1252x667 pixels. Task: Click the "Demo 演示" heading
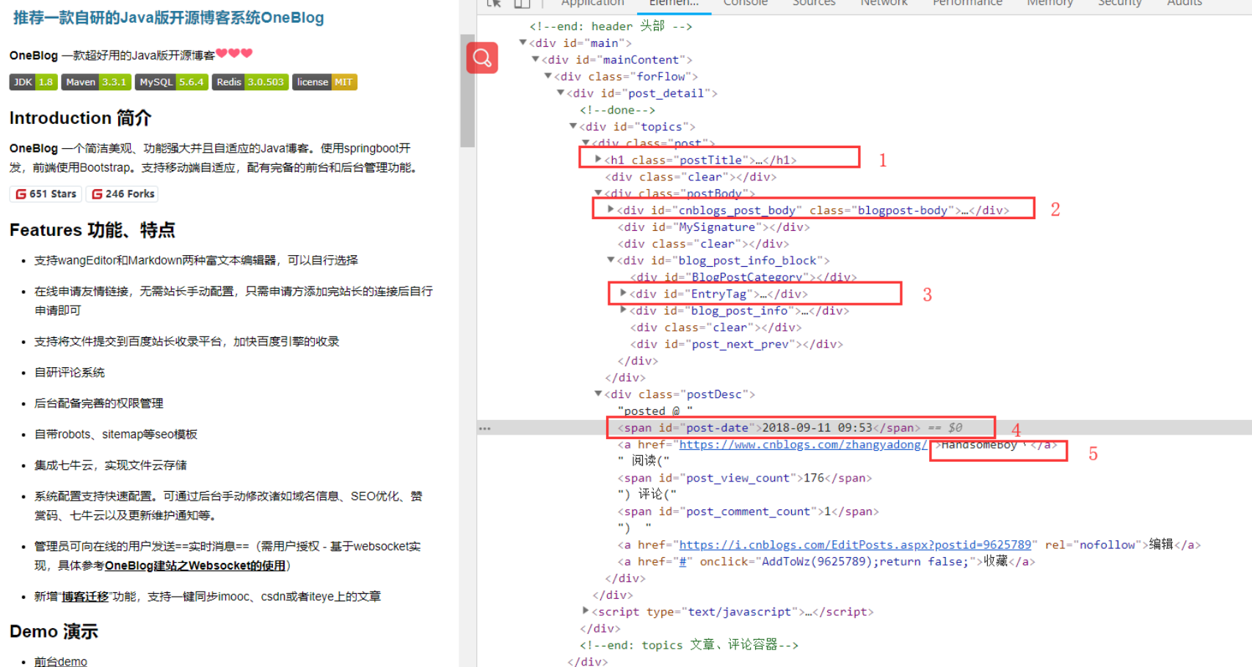54,632
